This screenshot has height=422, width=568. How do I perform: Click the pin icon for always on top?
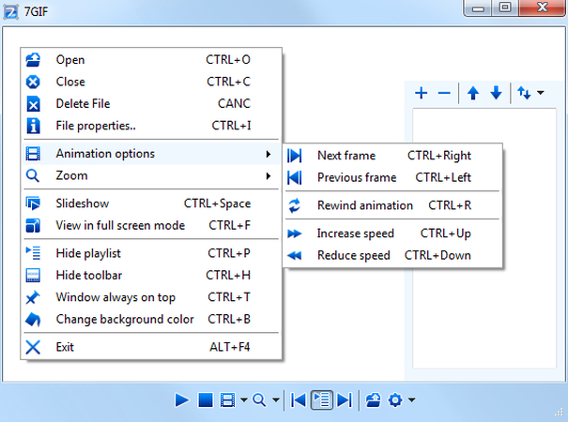33,297
